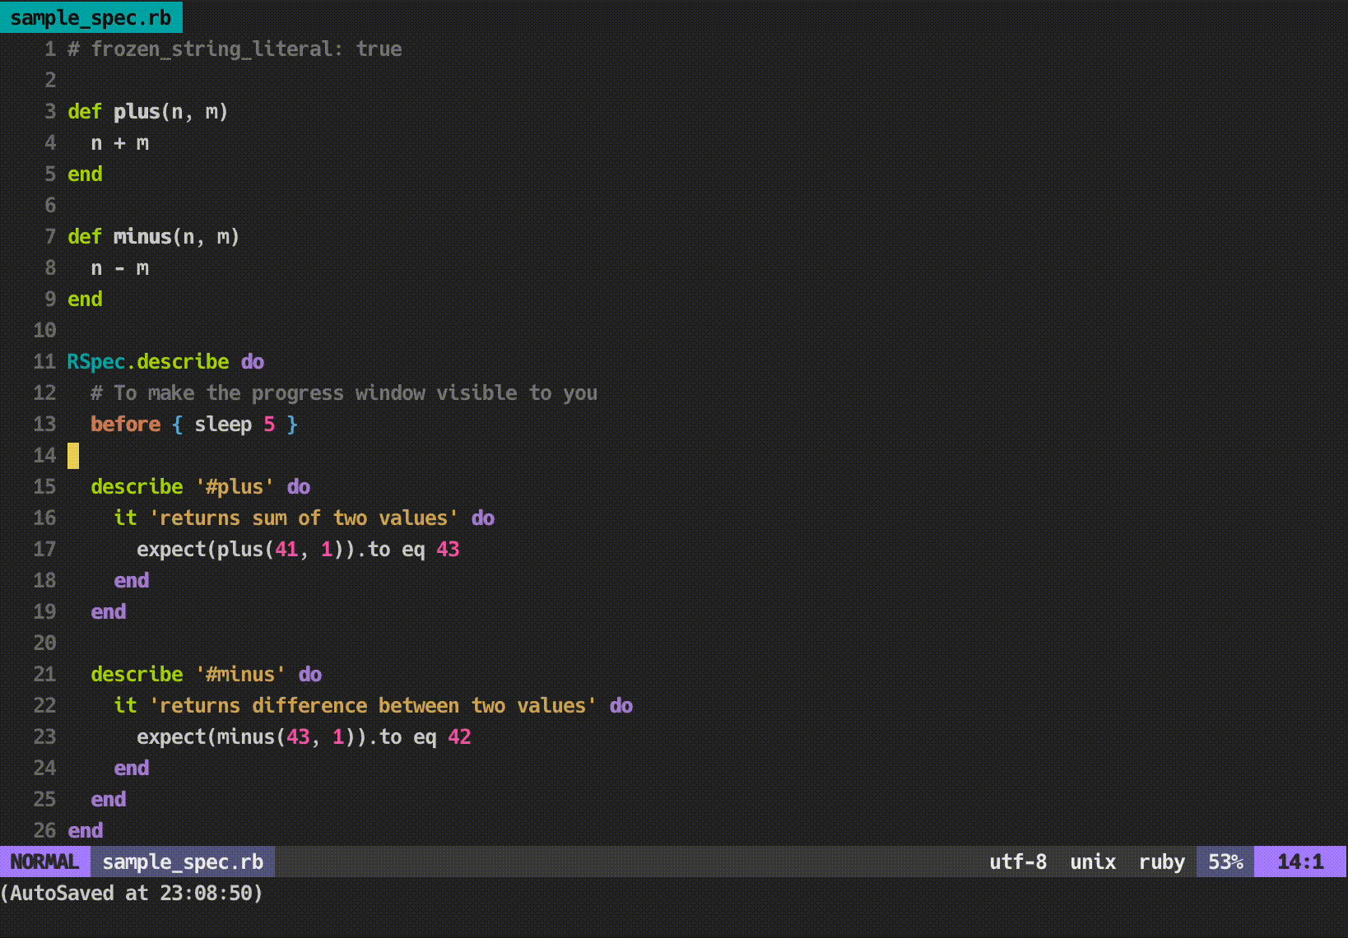Click the number 42 after 'to eq'

pos(459,736)
